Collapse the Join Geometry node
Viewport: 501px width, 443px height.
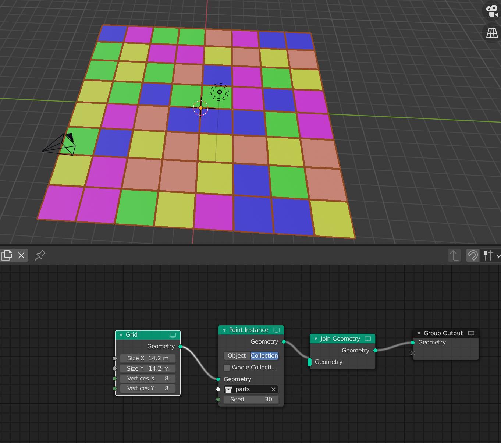click(x=316, y=339)
